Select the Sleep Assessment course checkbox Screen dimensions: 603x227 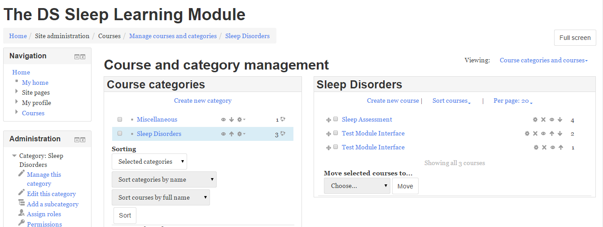[x=336, y=119]
